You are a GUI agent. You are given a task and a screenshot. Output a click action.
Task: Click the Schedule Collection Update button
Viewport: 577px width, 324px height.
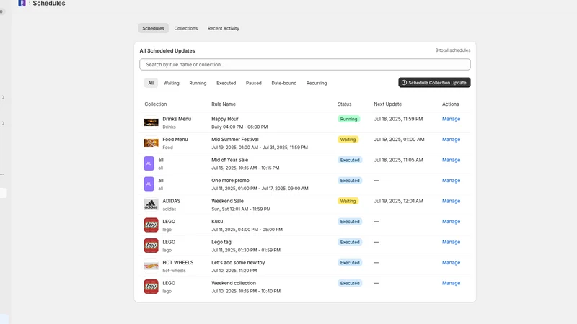[x=434, y=83]
